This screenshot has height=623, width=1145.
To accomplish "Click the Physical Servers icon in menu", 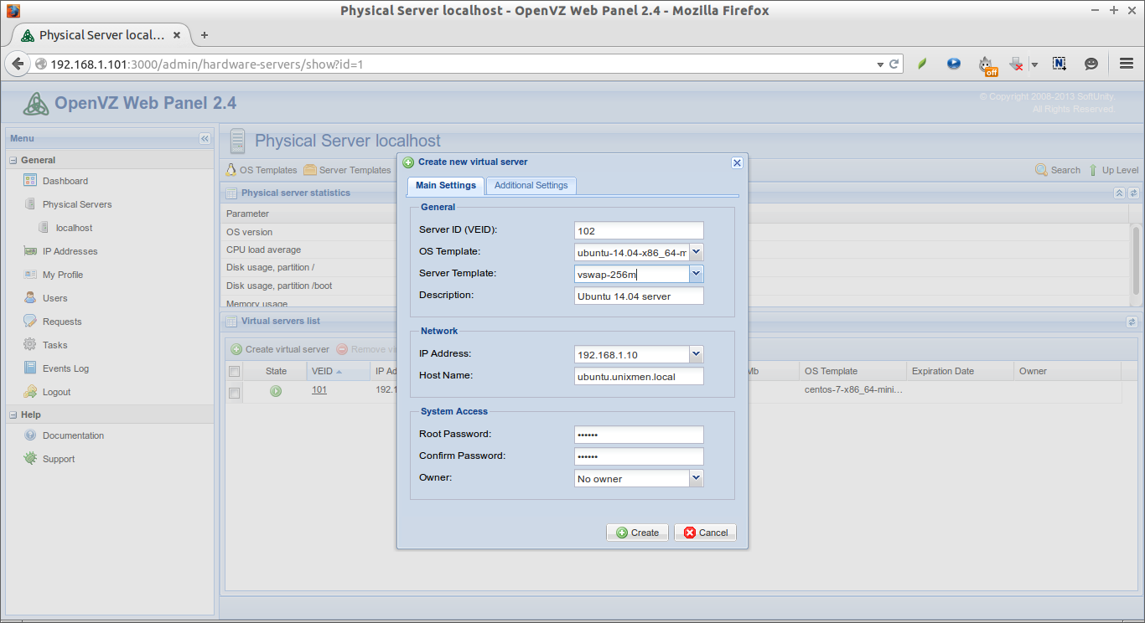I will coord(30,204).
